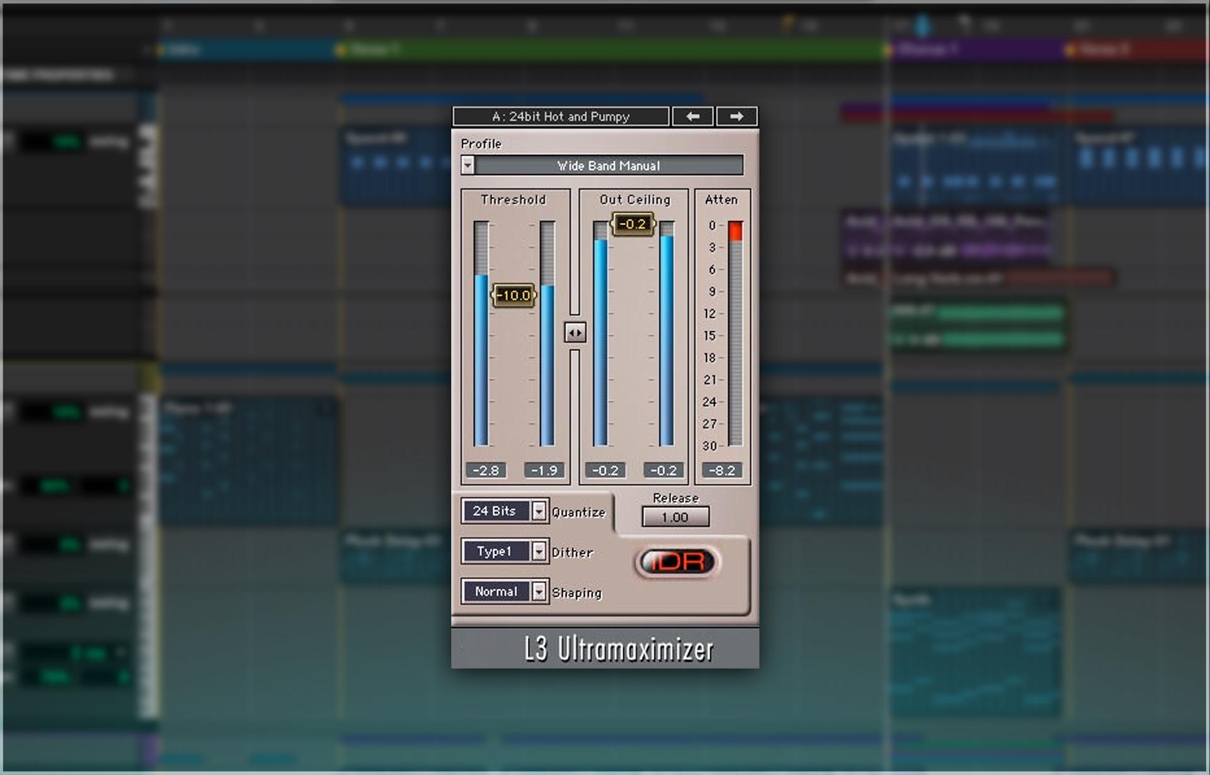
Task: Click the Type1 dither value
Action: [x=495, y=551]
